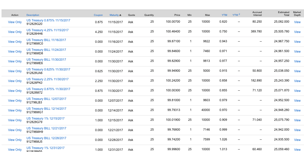
Task: Select View Only in the 912796MD8 row
Action: [x=15, y=52]
